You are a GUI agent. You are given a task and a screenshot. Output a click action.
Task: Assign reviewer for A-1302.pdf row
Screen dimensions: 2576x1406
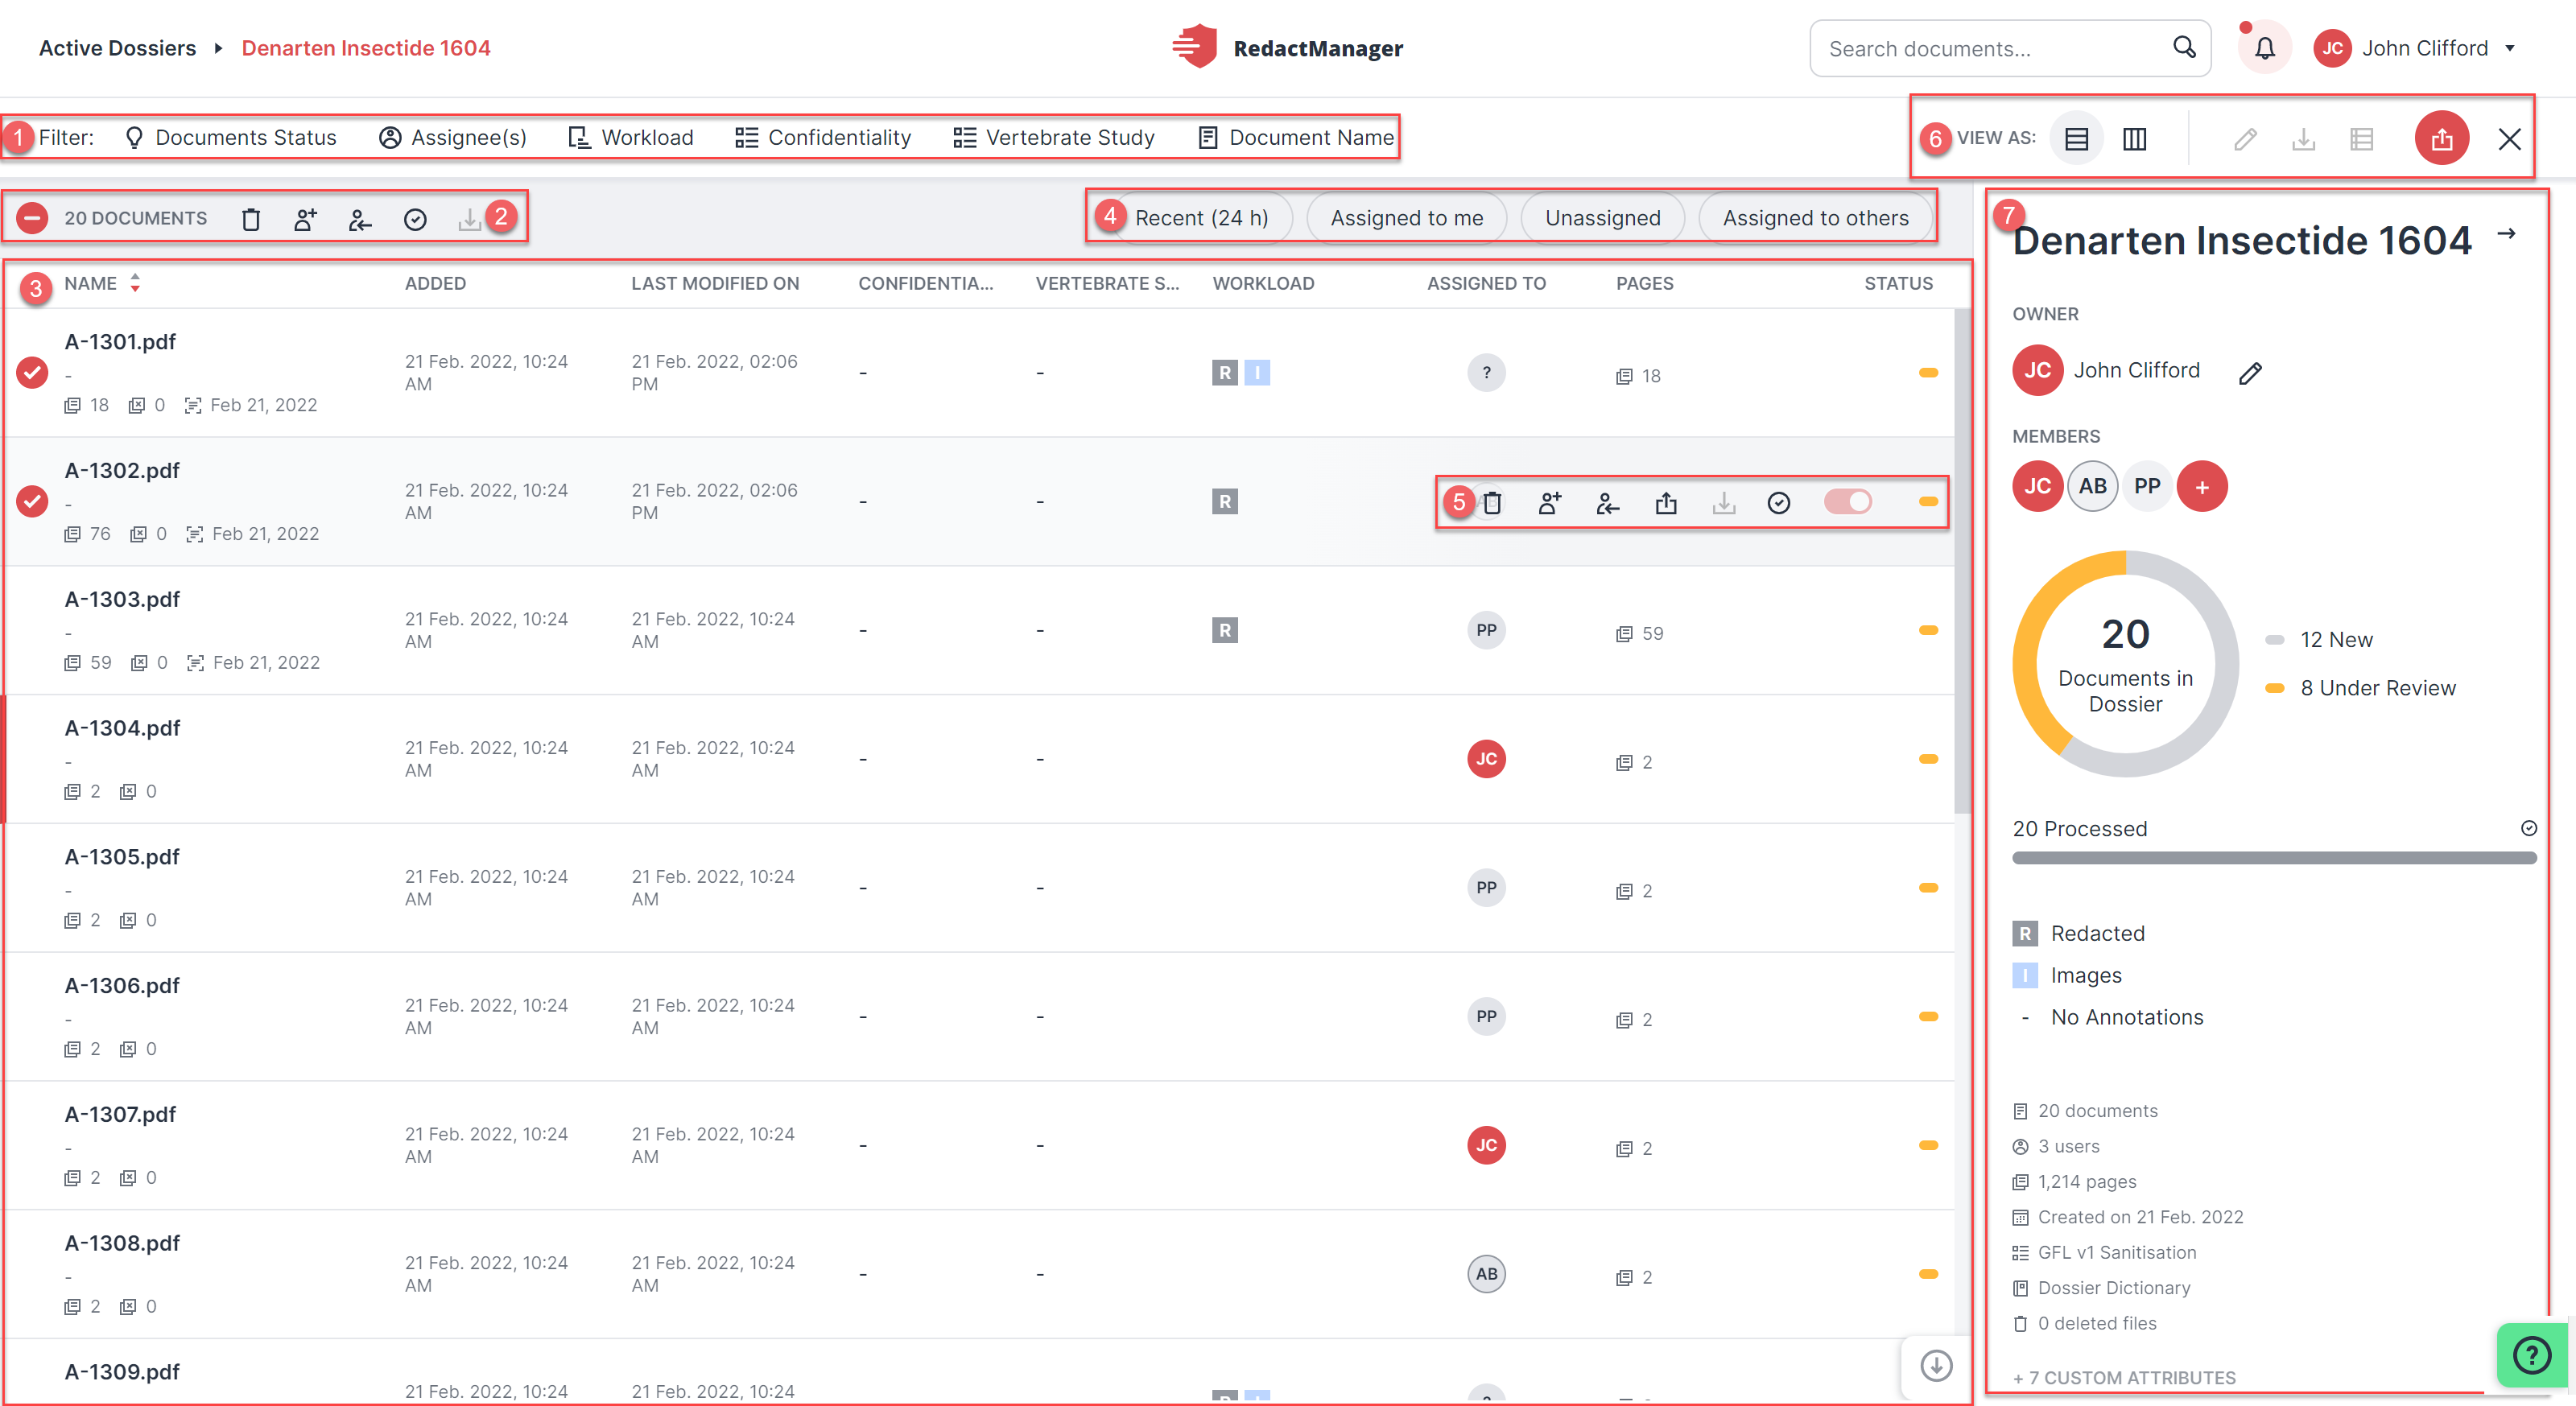(1549, 503)
